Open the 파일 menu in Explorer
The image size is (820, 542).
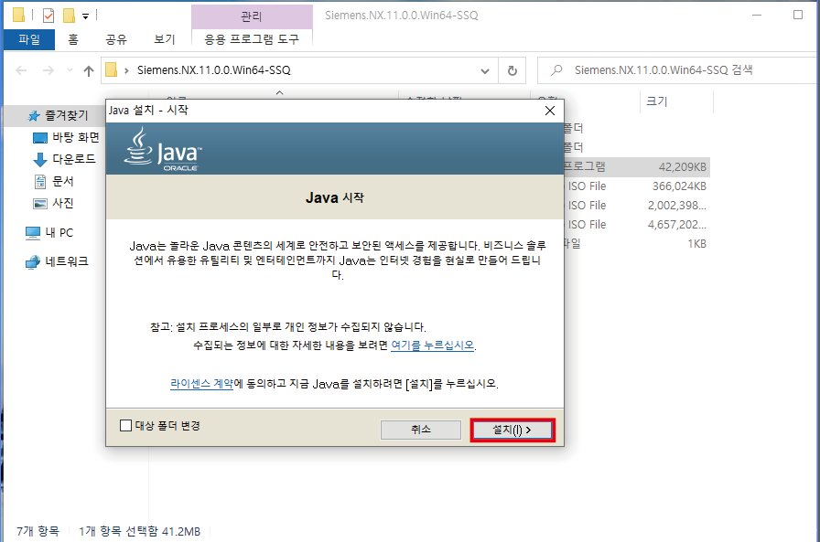tap(29, 39)
